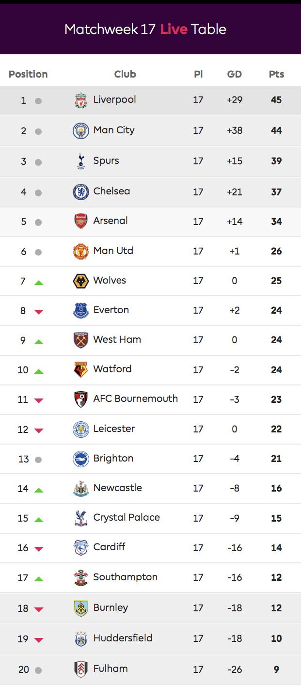The image size is (301, 685).
Task: Click the Liverpool club crest
Action: point(81,100)
